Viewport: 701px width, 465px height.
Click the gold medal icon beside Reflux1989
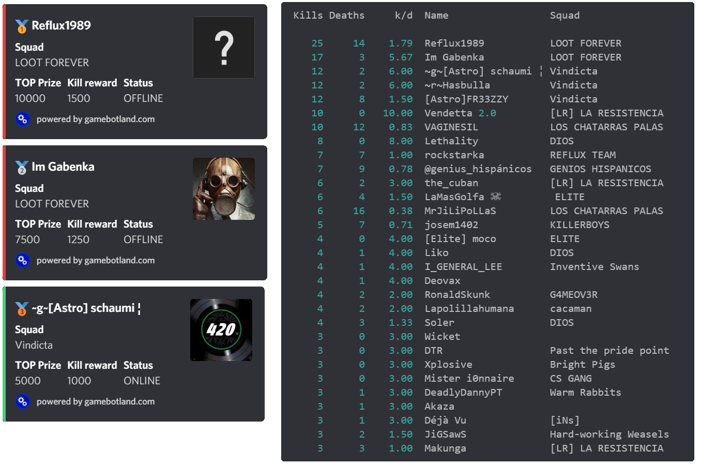coord(22,26)
